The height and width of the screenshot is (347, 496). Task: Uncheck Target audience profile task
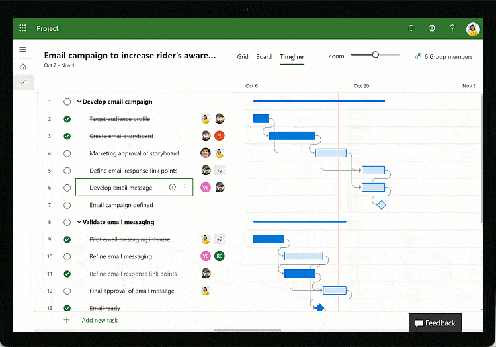67,119
